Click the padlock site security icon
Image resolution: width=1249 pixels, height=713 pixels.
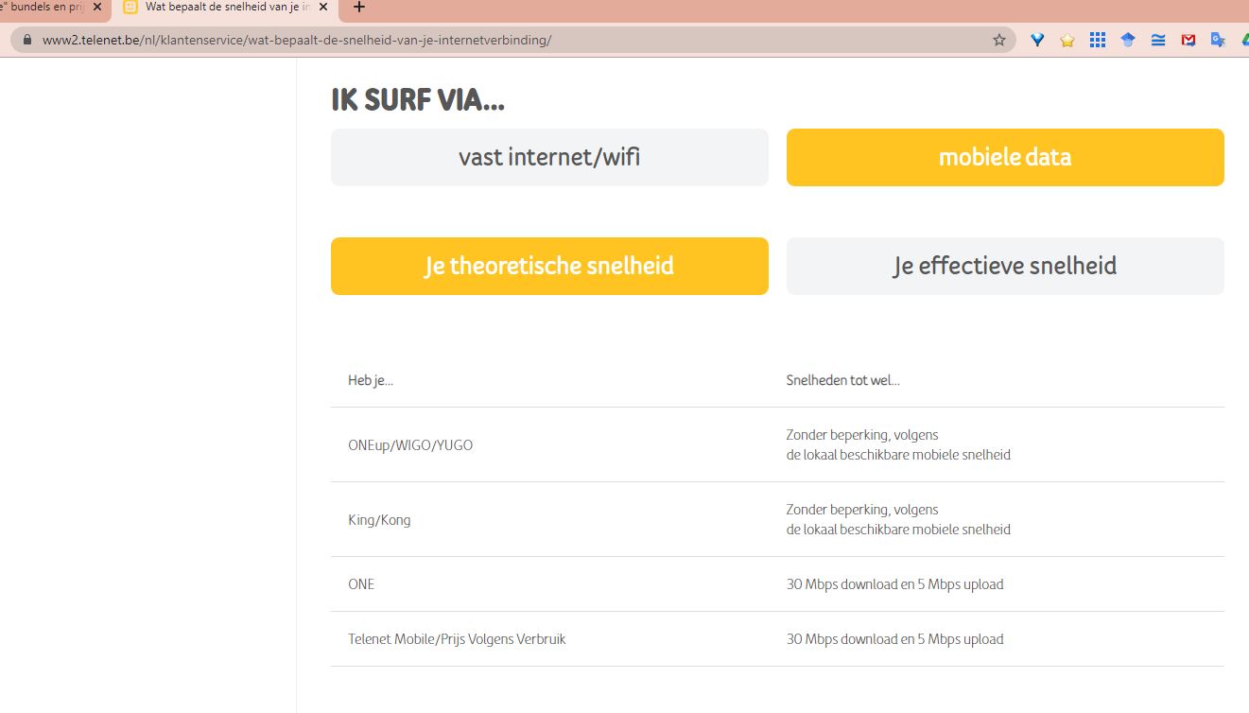[26, 40]
